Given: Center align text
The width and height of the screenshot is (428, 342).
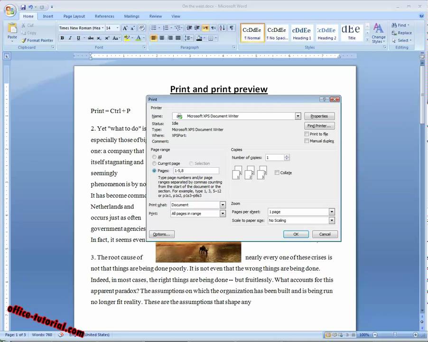Looking at the screenshot, I should click(162, 38).
